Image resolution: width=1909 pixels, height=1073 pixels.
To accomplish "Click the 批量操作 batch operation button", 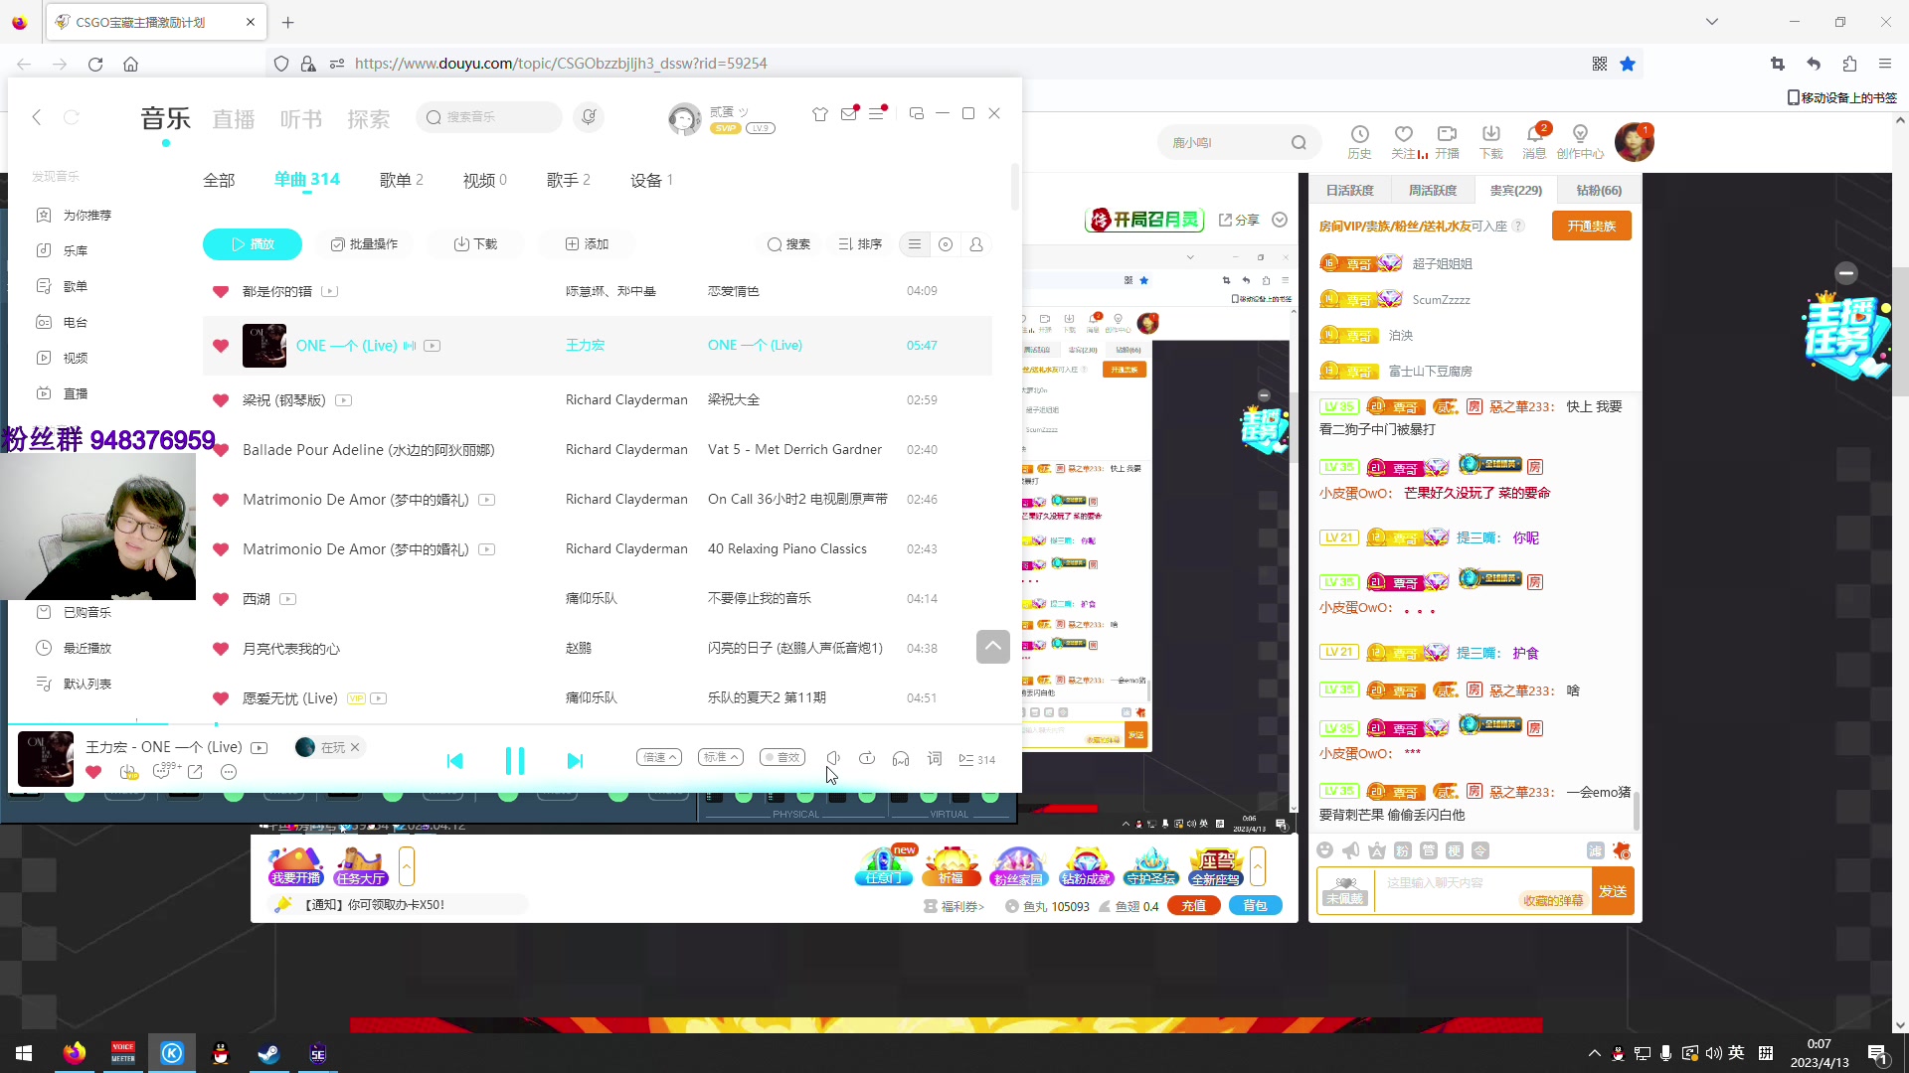I will coord(364,244).
